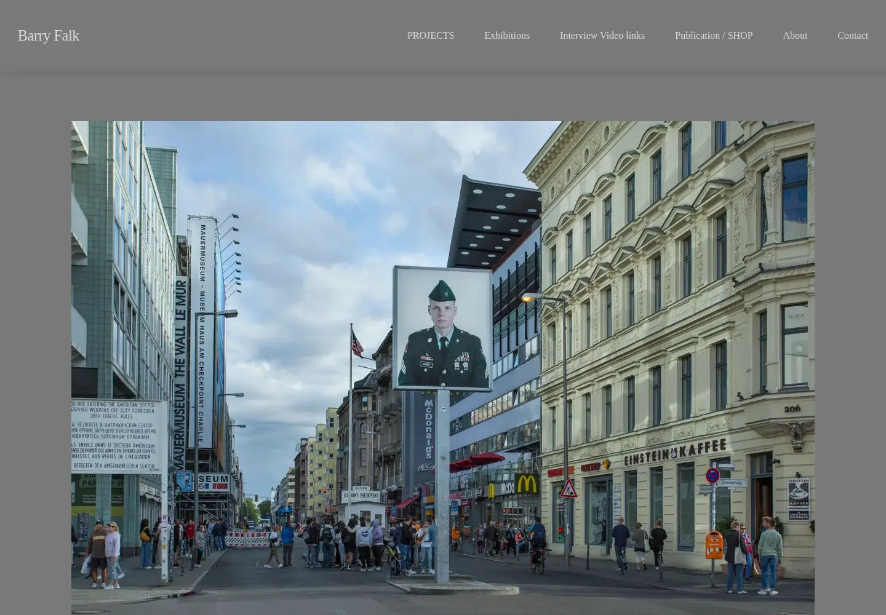Open Interview Video links page

coord(602,36)
